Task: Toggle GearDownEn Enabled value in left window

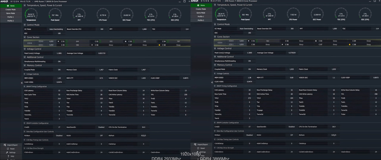Action: (101, 127)
